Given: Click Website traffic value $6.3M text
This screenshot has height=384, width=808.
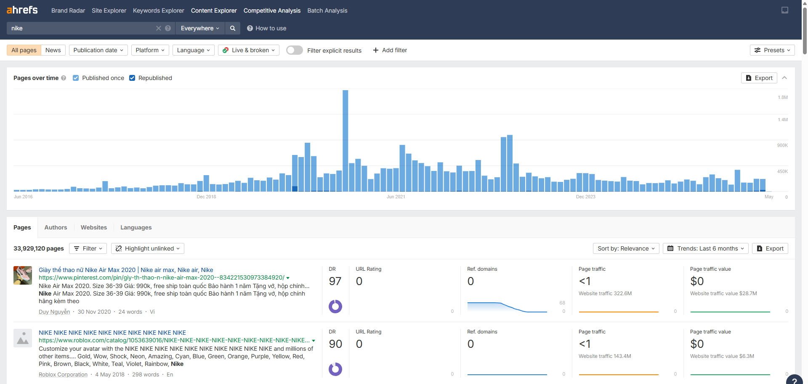Looking at the screenshot, I should coord(722,356).
